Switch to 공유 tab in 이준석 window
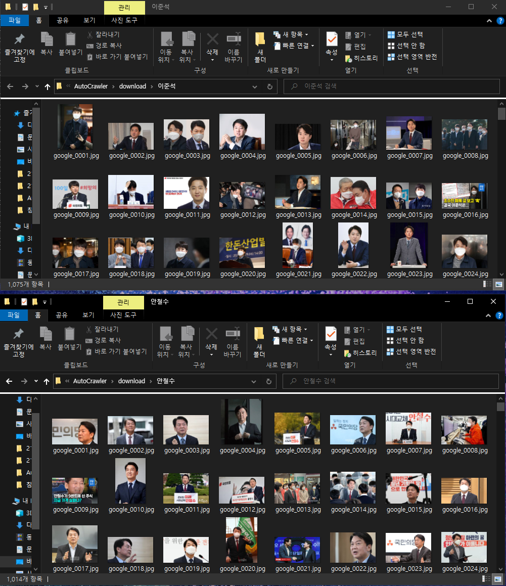This screenshot has width=506, height=586. coord(62,20)
